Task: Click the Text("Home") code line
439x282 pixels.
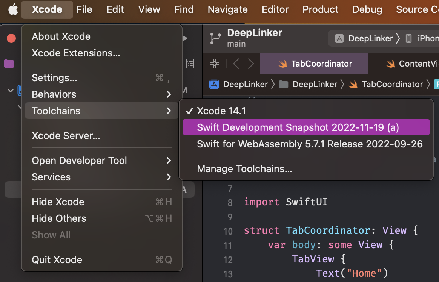Action: pyautogui.click(x=352, y=273)
